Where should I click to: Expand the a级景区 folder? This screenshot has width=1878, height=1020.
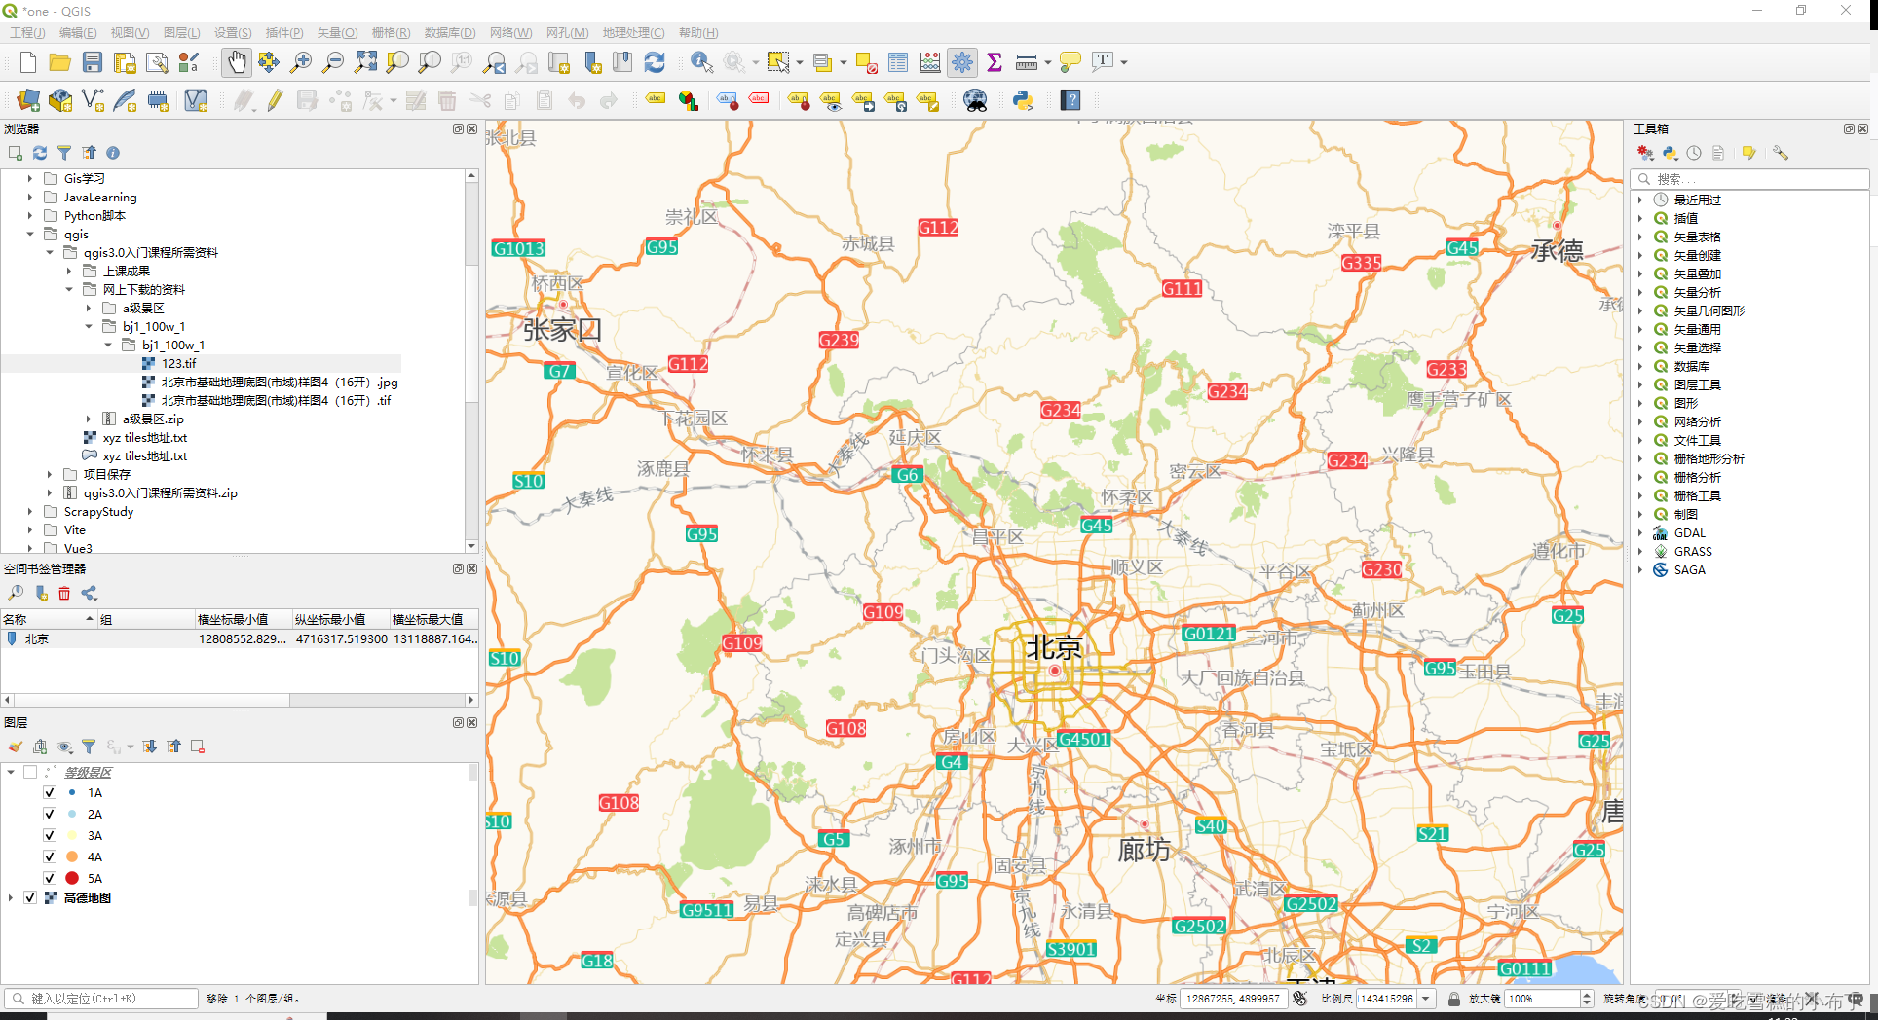click(89, 308)
